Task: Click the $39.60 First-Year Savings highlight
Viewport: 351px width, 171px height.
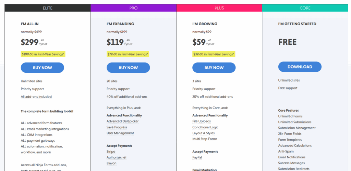Action: (x=214, y=54)
